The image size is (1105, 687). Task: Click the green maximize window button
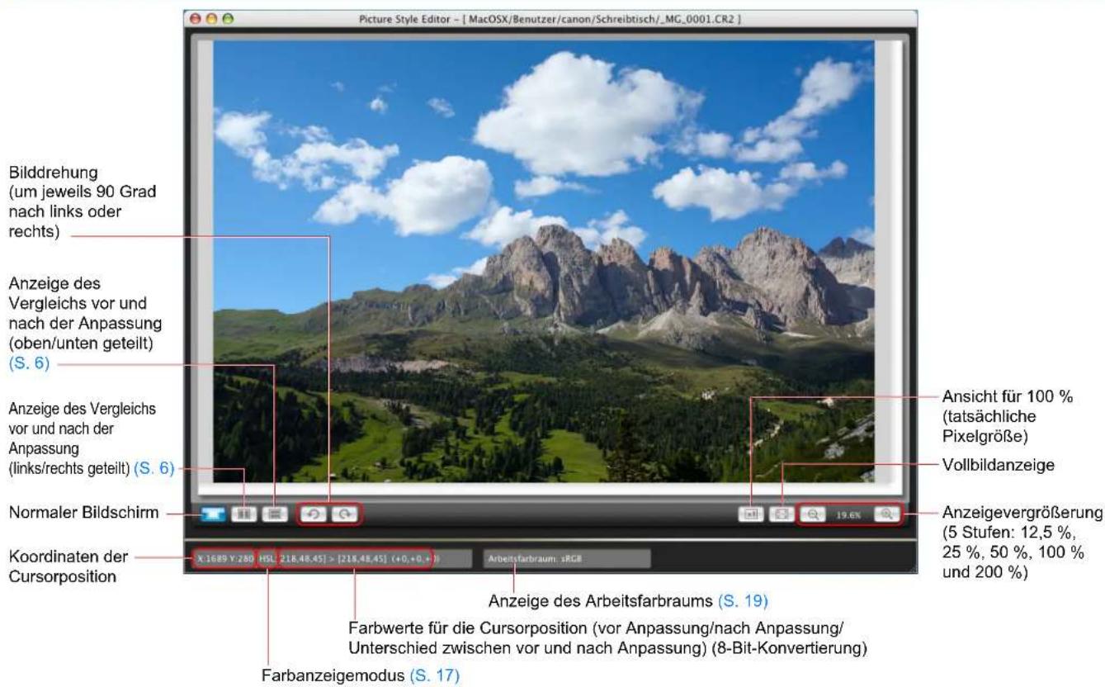(229, 18)
